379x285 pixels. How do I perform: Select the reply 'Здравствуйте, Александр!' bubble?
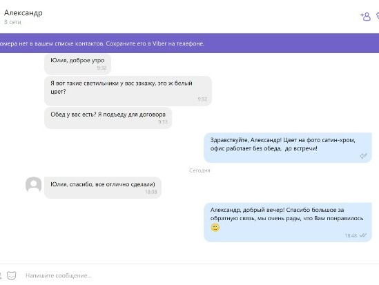(x=288, y=148)
